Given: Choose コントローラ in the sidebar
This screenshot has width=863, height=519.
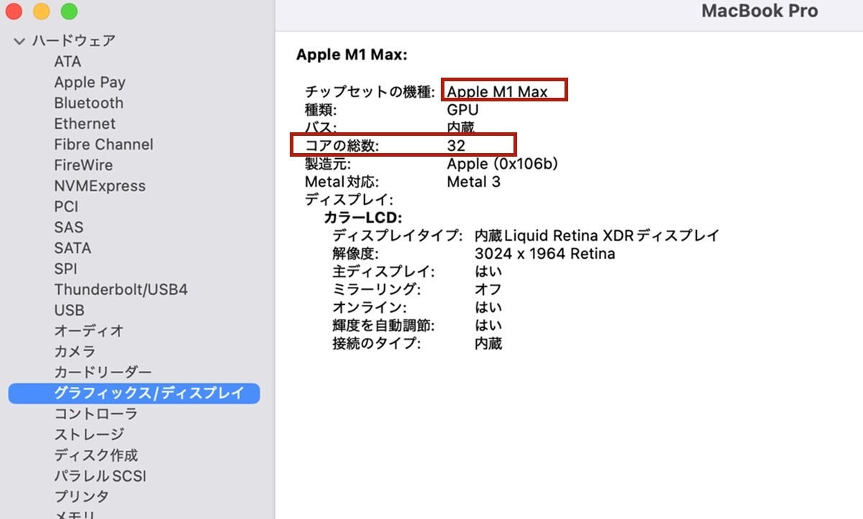Looking at the screenshot, I should tap(96, 414).
